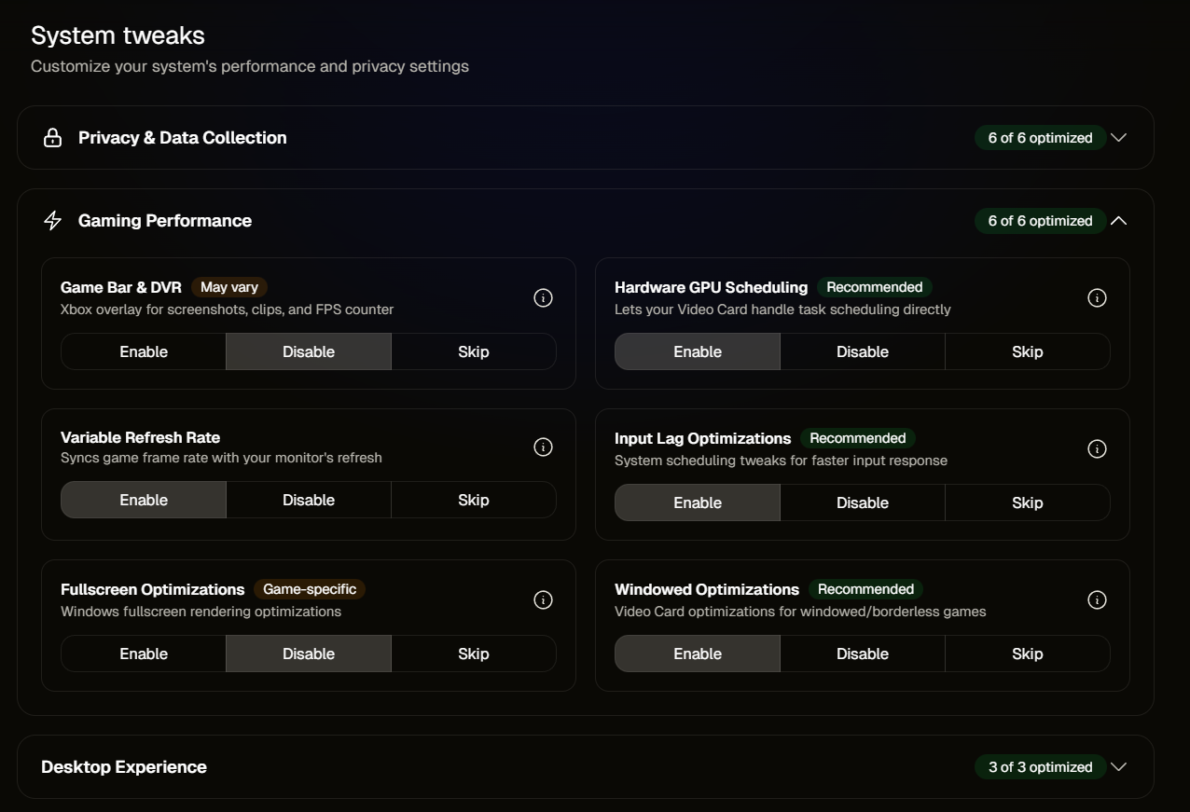Open info tooltip for Variable Refresh Rate

pos(543,447)
